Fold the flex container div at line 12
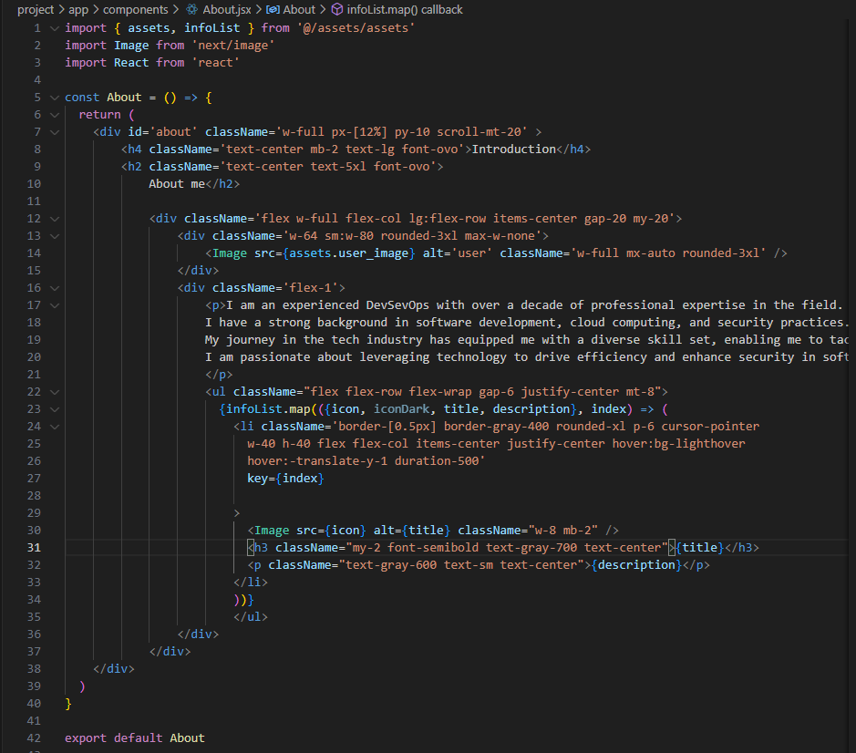The height and width of the screenshot is (753, 856). click(55, 219)
